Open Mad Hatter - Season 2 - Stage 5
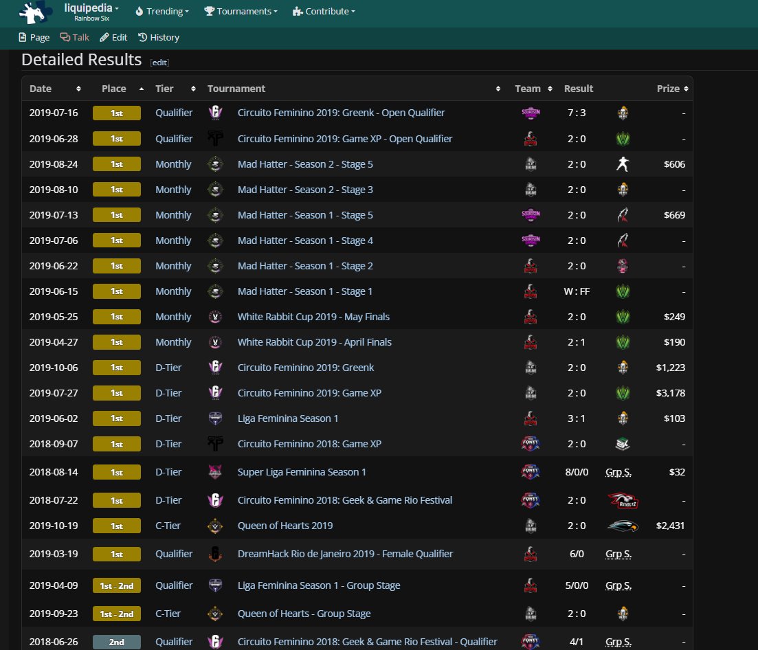This screenshot has height=650, width=758. [x=305, y=164]
